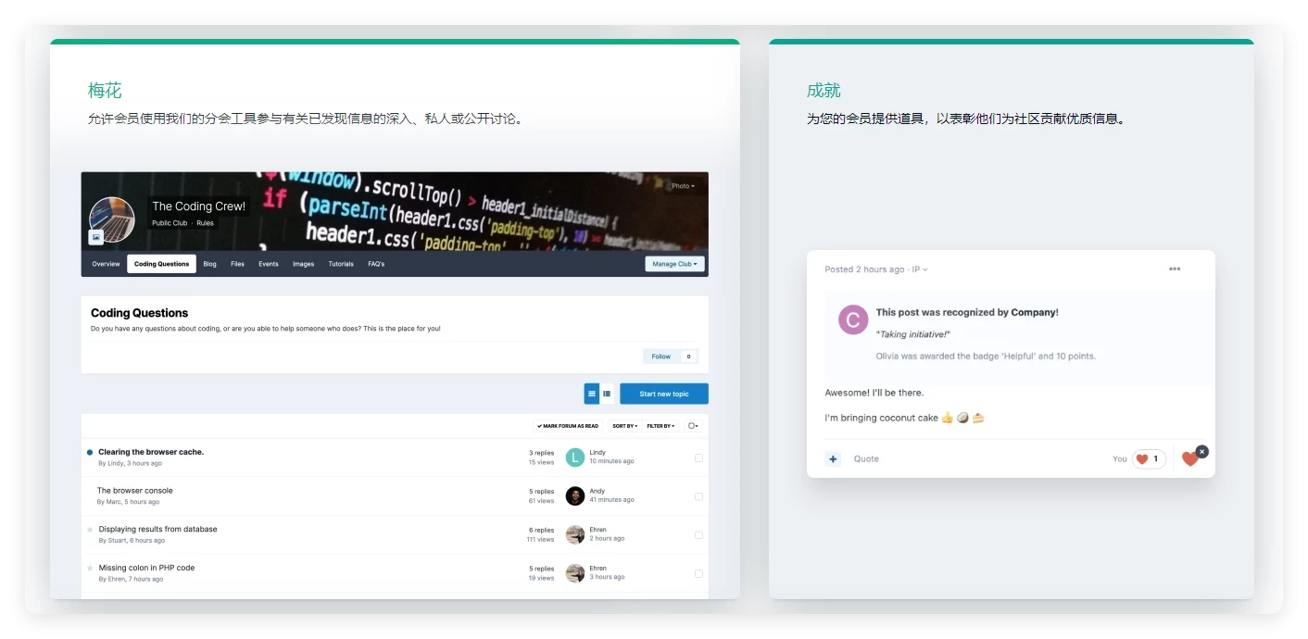Viewport: 1308px width, 639px height.
Task: Click the red heart reaction icon
Action: 1189,459
